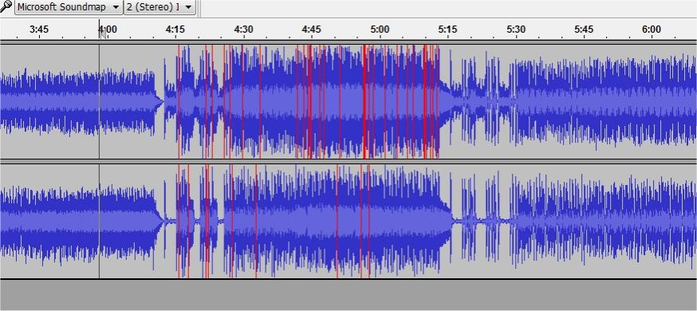
Task: Click the 4:30 timeline ruler label
Action: [x=243, y=30]
